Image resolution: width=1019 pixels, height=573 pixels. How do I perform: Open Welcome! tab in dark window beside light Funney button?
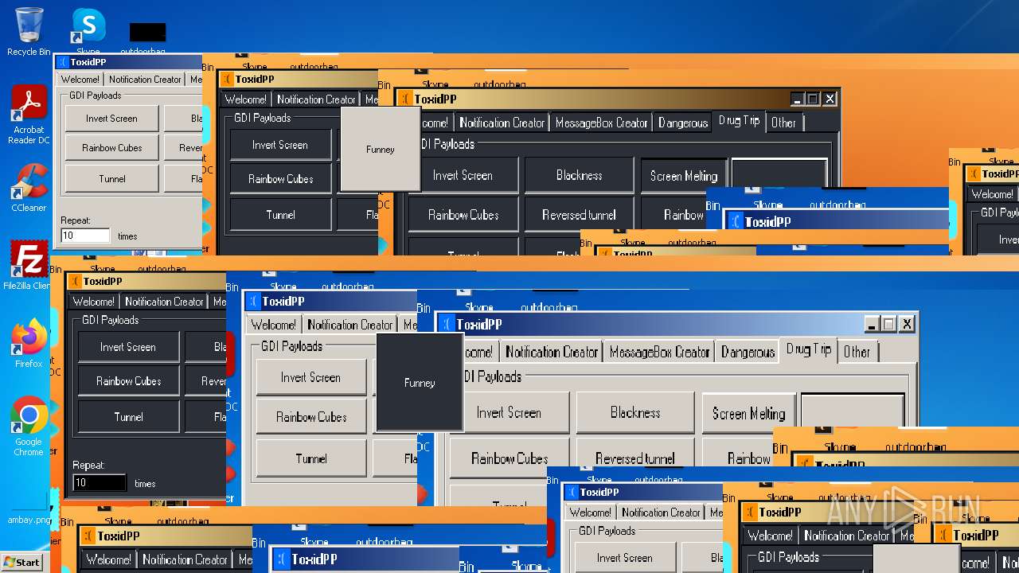pyautogui.click(x=245, y=99)
